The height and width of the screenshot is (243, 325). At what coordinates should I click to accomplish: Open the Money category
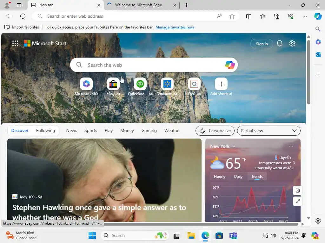click(127, 131)
